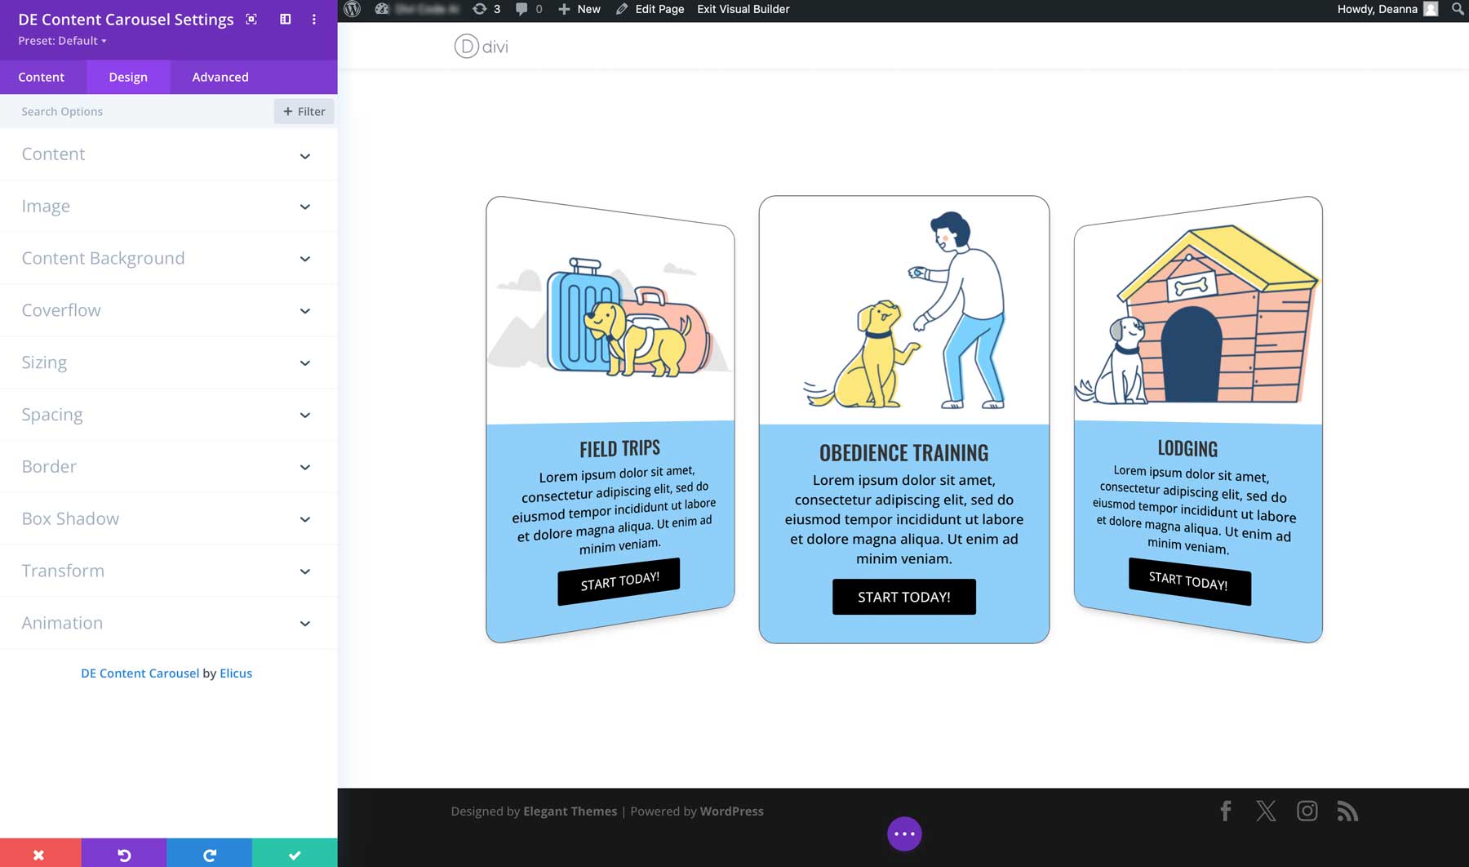Open the RSS feed footer icon

click(1347, 811)
